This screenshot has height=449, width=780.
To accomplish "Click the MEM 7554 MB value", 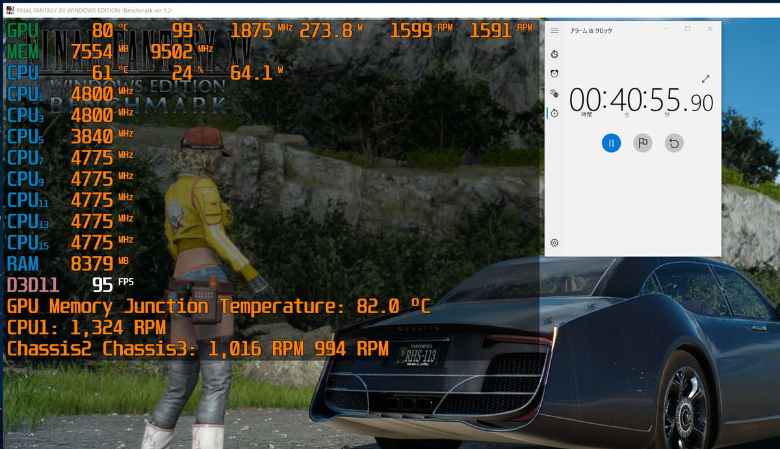I will (x=101, y=51).
